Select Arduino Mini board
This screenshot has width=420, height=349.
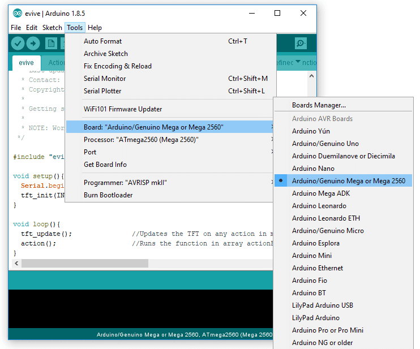tap(343, 256)
